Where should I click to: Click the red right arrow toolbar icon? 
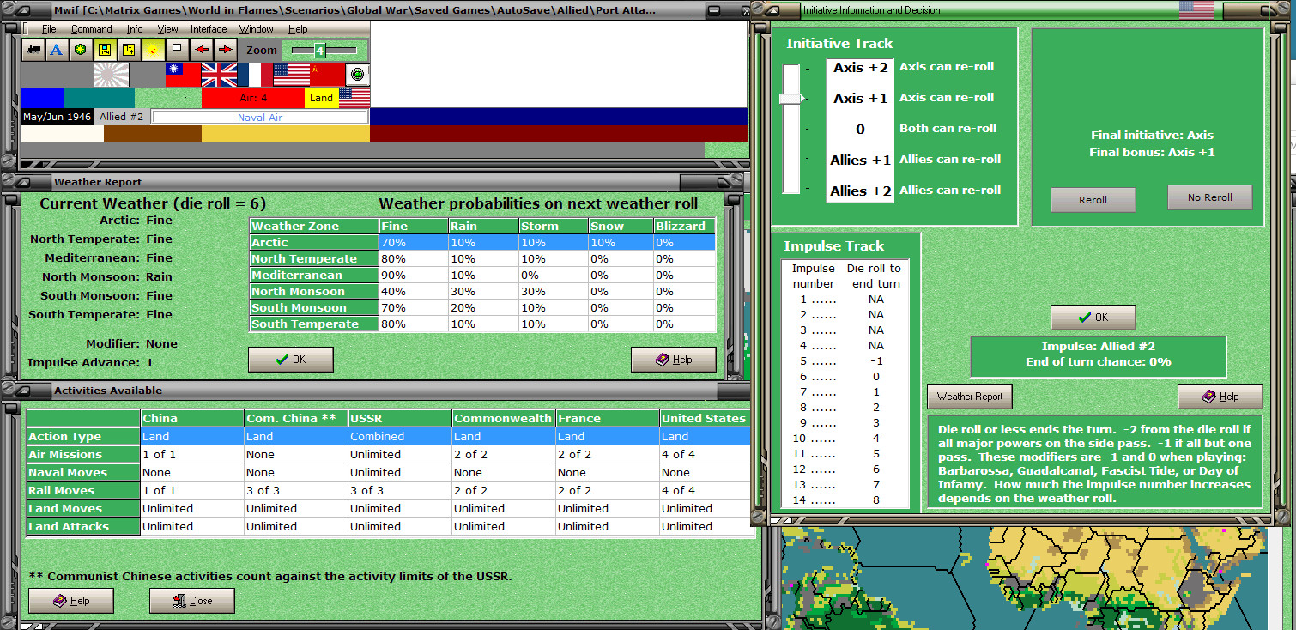[225, 50]
